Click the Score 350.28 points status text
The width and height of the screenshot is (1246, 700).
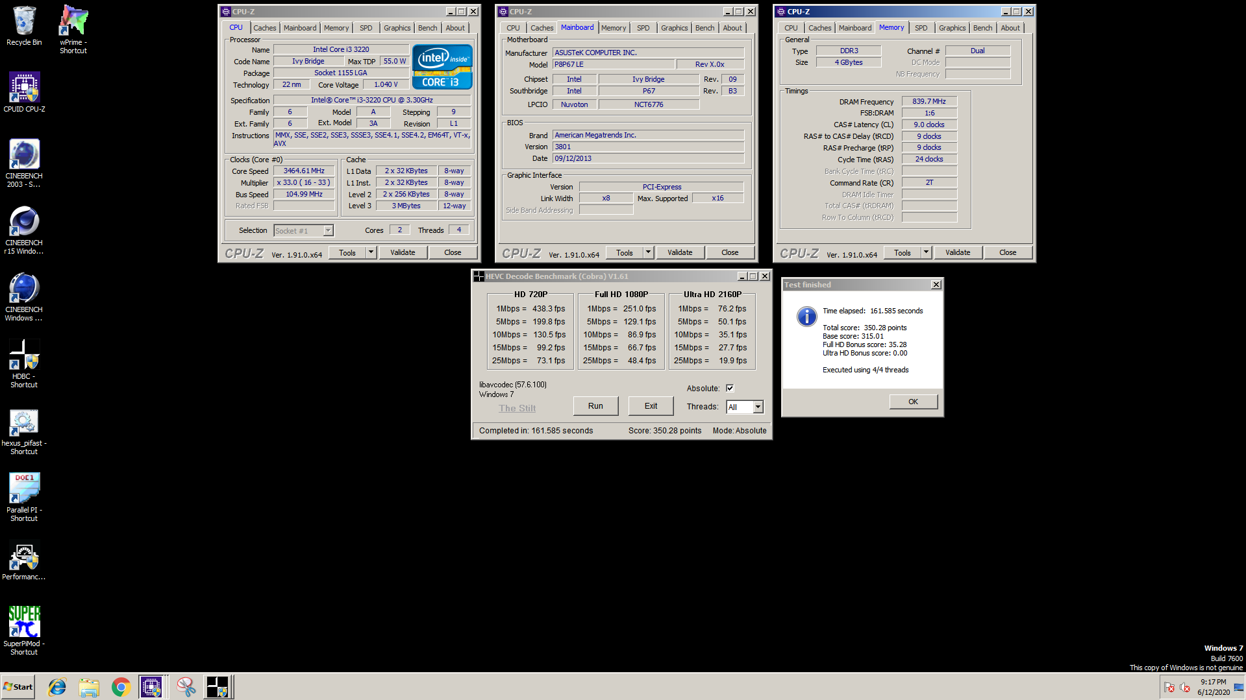(x=665, y=431)
